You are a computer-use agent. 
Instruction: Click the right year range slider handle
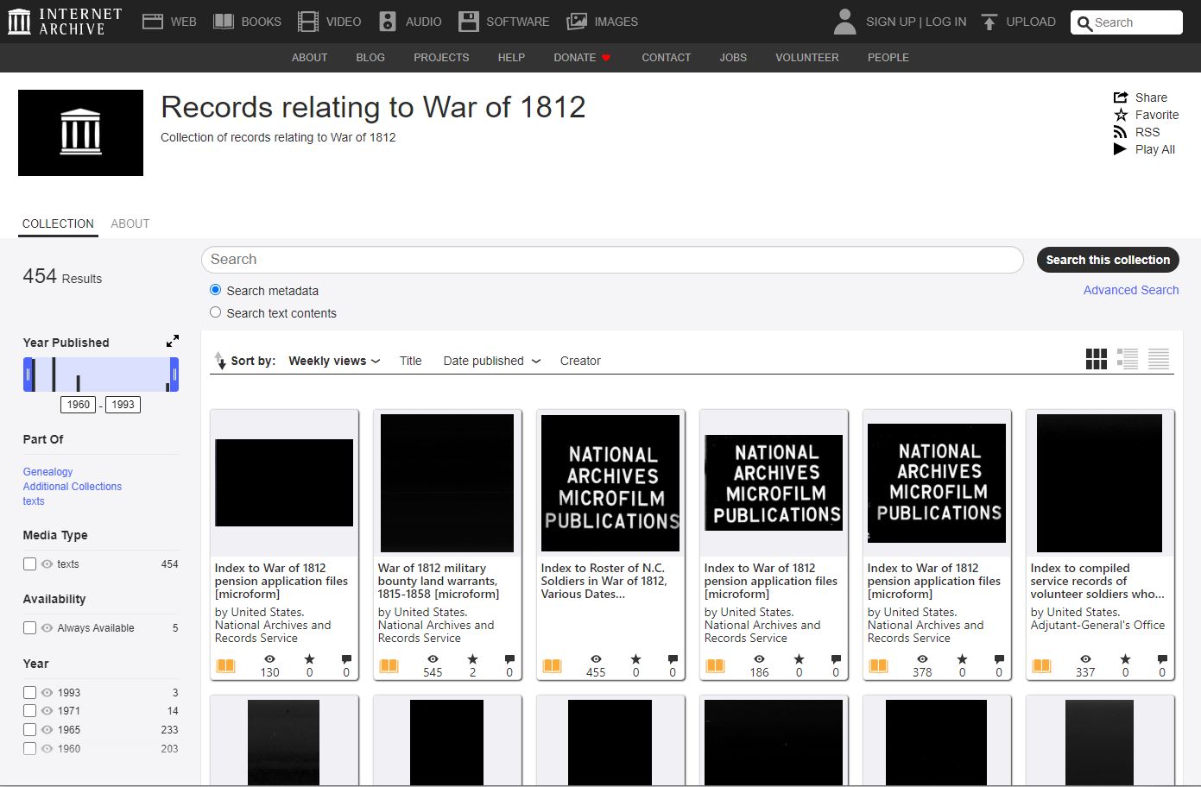pyautogui.click(x=174, y=375)
